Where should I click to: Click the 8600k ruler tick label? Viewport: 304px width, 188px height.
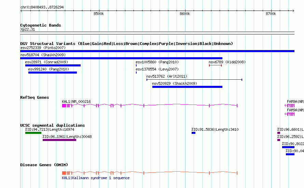pos(185,14)
